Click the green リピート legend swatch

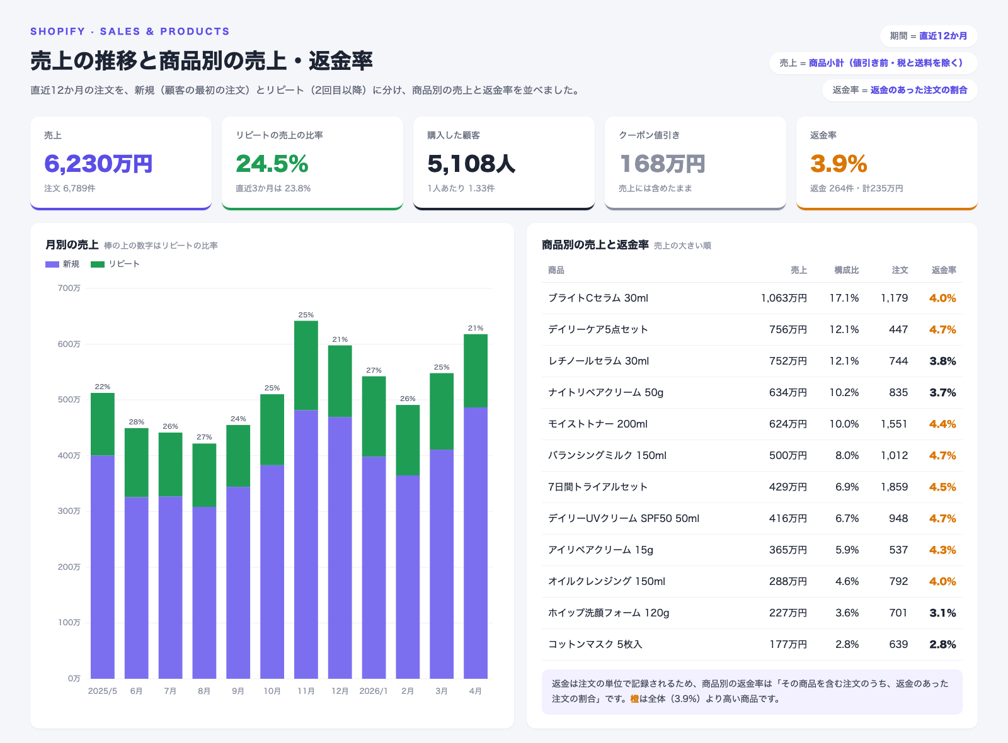click(98, 264)
